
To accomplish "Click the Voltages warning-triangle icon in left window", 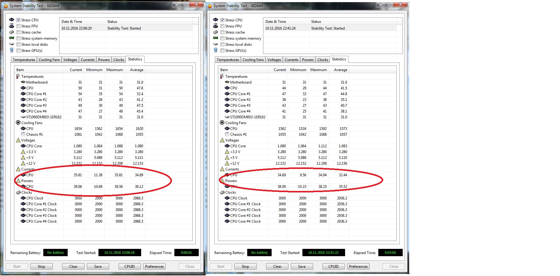I will tap(18, 140).
